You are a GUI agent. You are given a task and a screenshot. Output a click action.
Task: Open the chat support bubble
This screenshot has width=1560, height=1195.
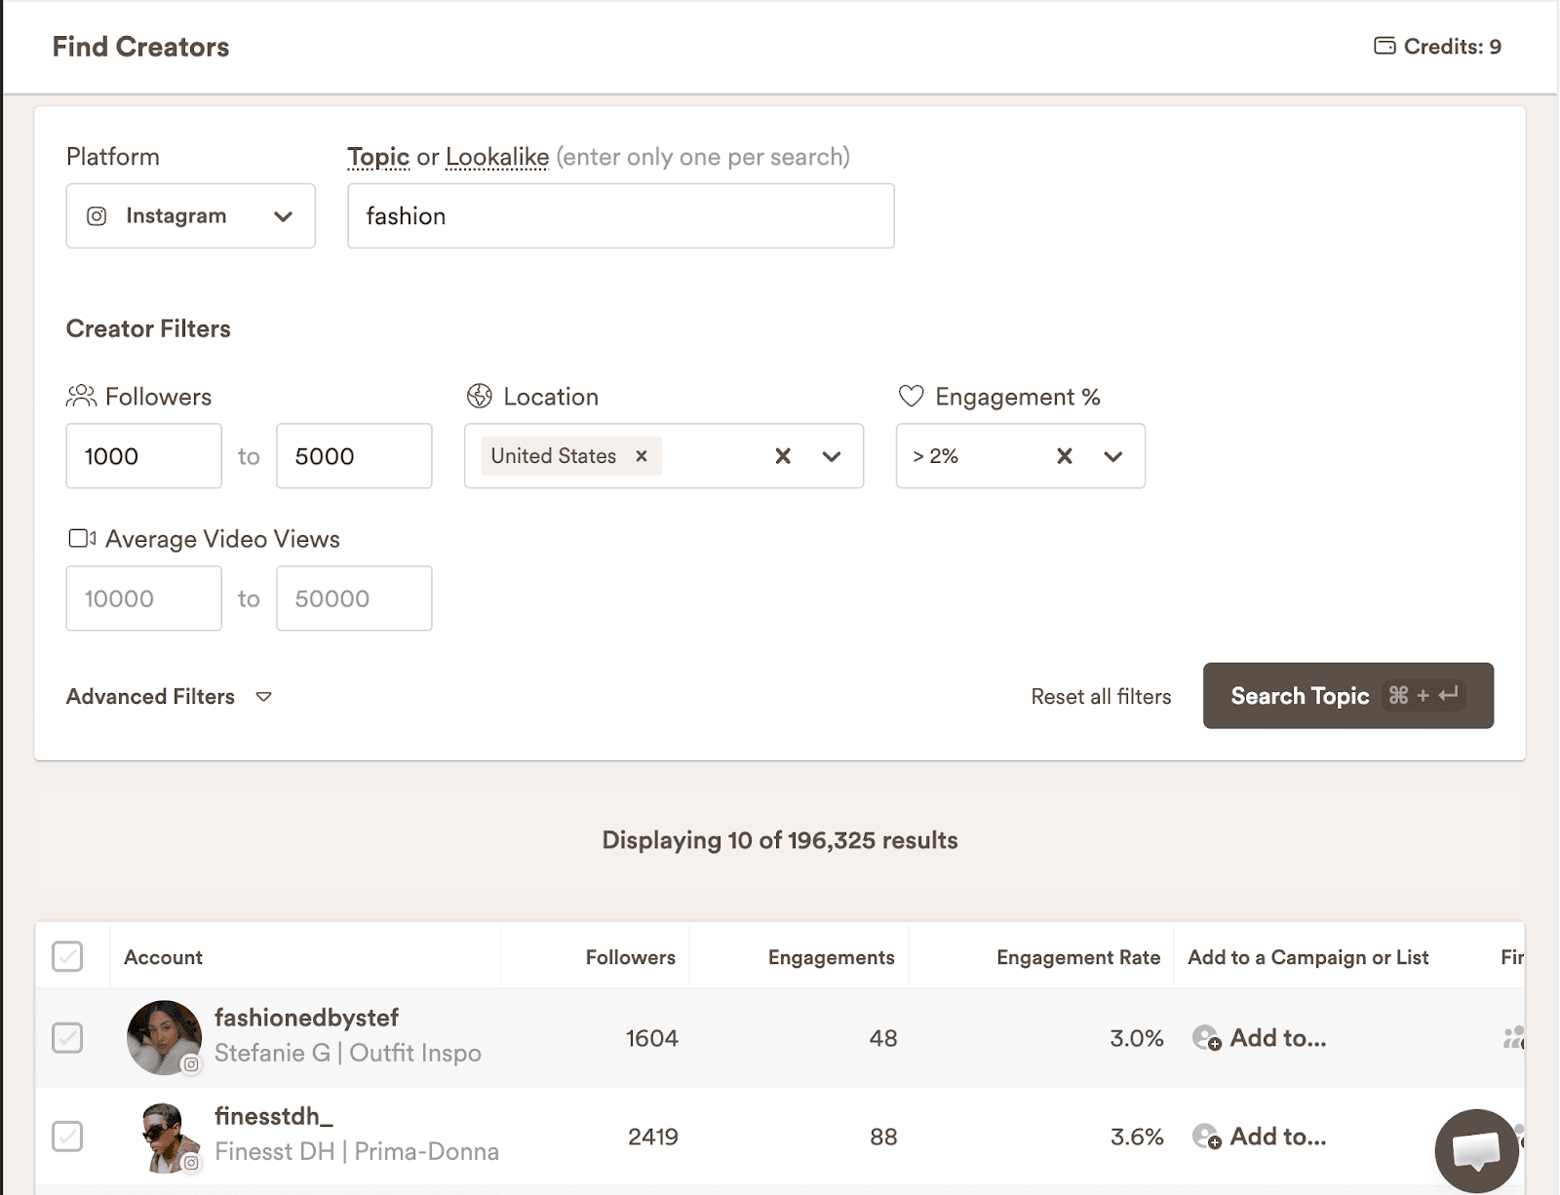point(1476,1150)
